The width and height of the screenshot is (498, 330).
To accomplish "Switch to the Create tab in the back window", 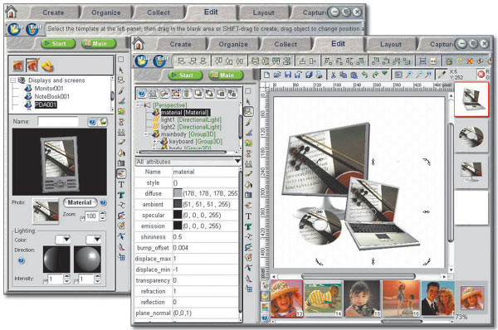I will point(53,12).
